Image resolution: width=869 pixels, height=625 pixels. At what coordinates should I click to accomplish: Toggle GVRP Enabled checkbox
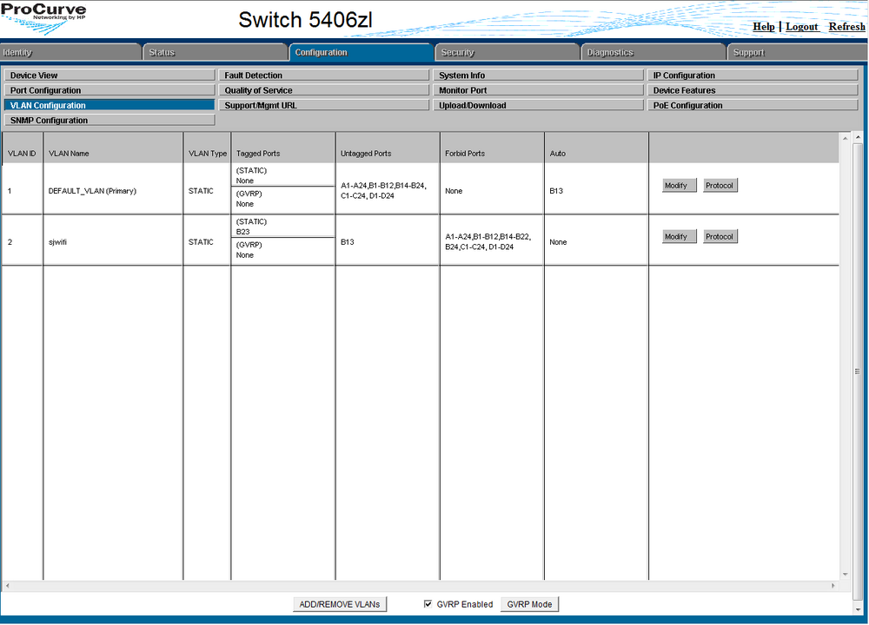tap(428, 603)
